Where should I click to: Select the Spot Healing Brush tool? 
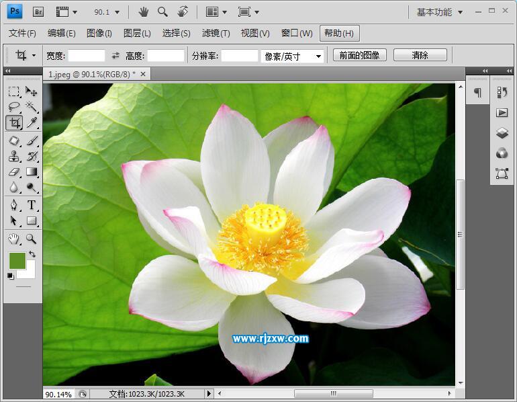pos(14,140)
